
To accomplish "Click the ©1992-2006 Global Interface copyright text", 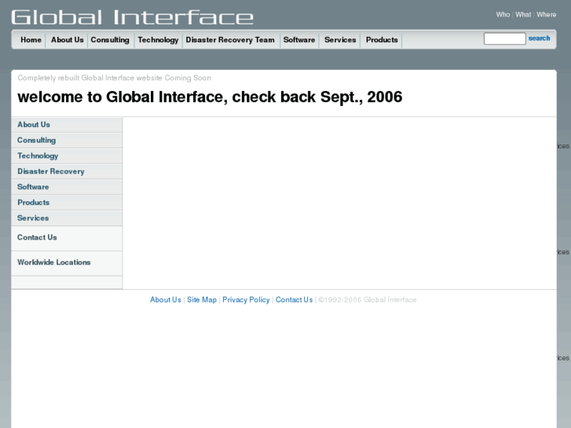I will (367, 300).
